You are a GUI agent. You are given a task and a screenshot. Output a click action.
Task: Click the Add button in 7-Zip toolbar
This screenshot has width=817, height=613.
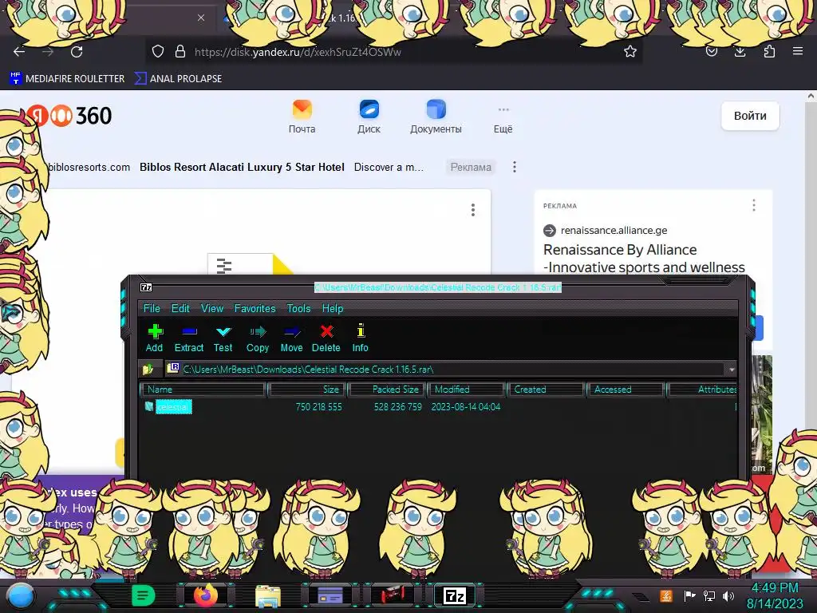[x=154, y=338]
